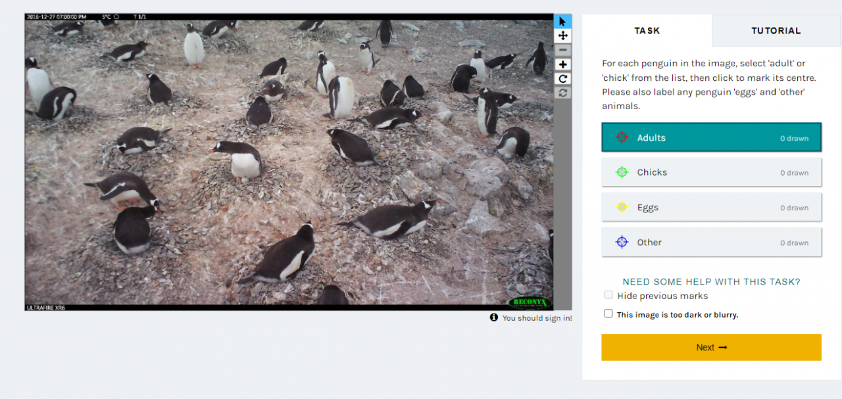
Task: Click the info icon beside the sign-in notice
Action: pos(494,317)
